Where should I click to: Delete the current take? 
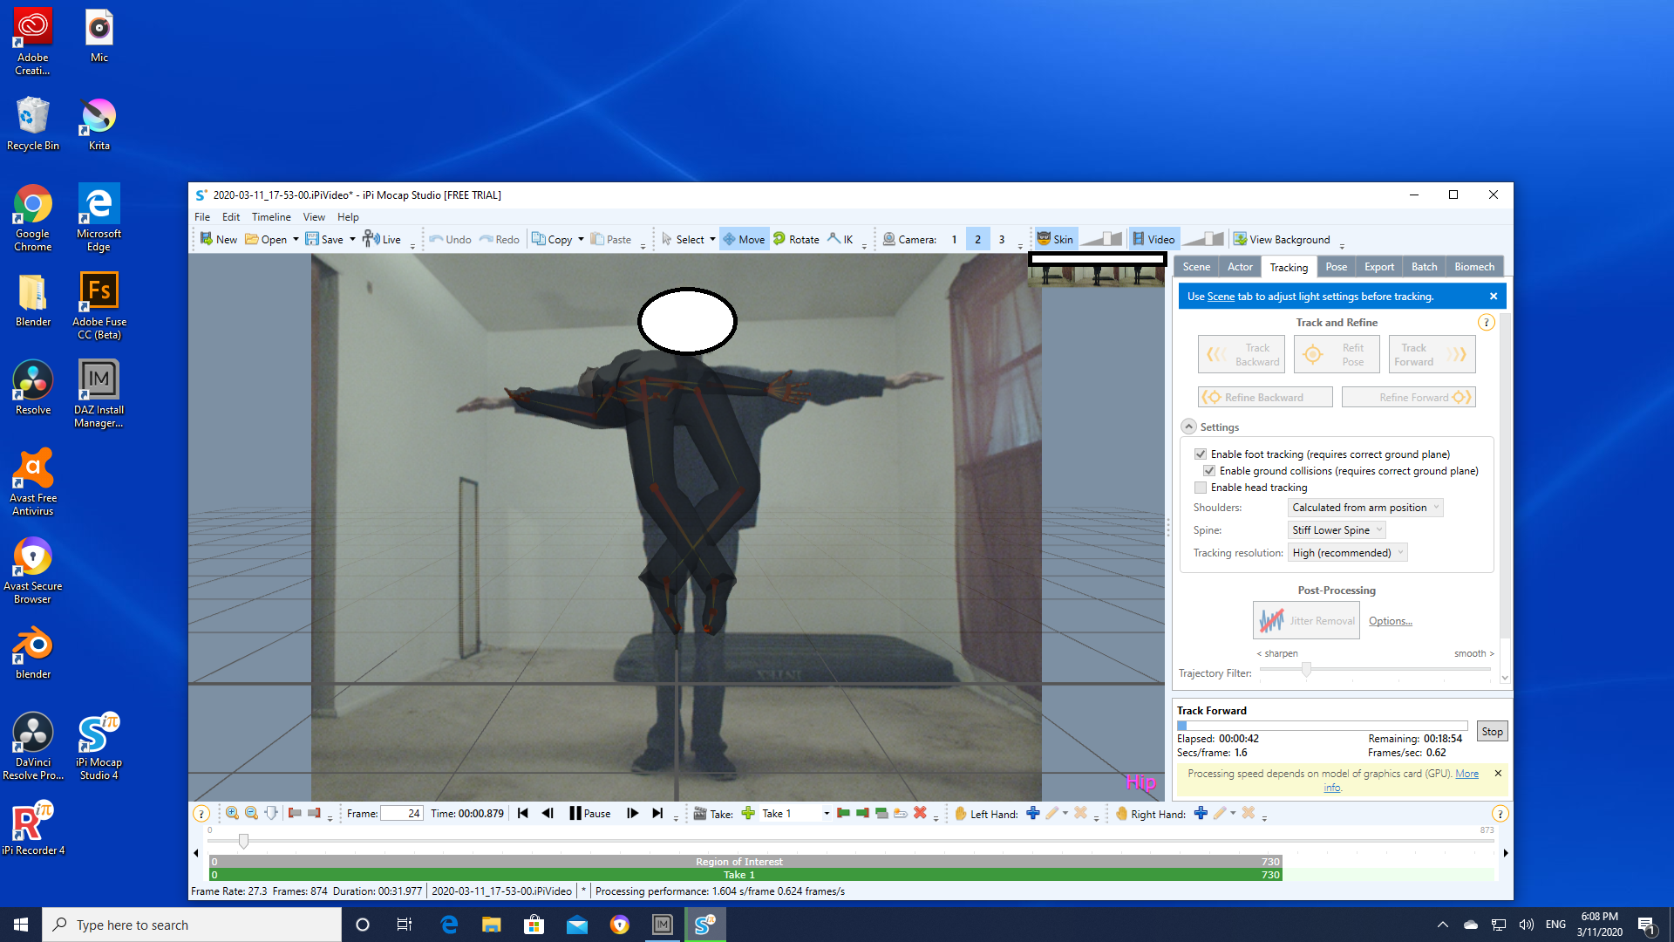coord(920,813)
